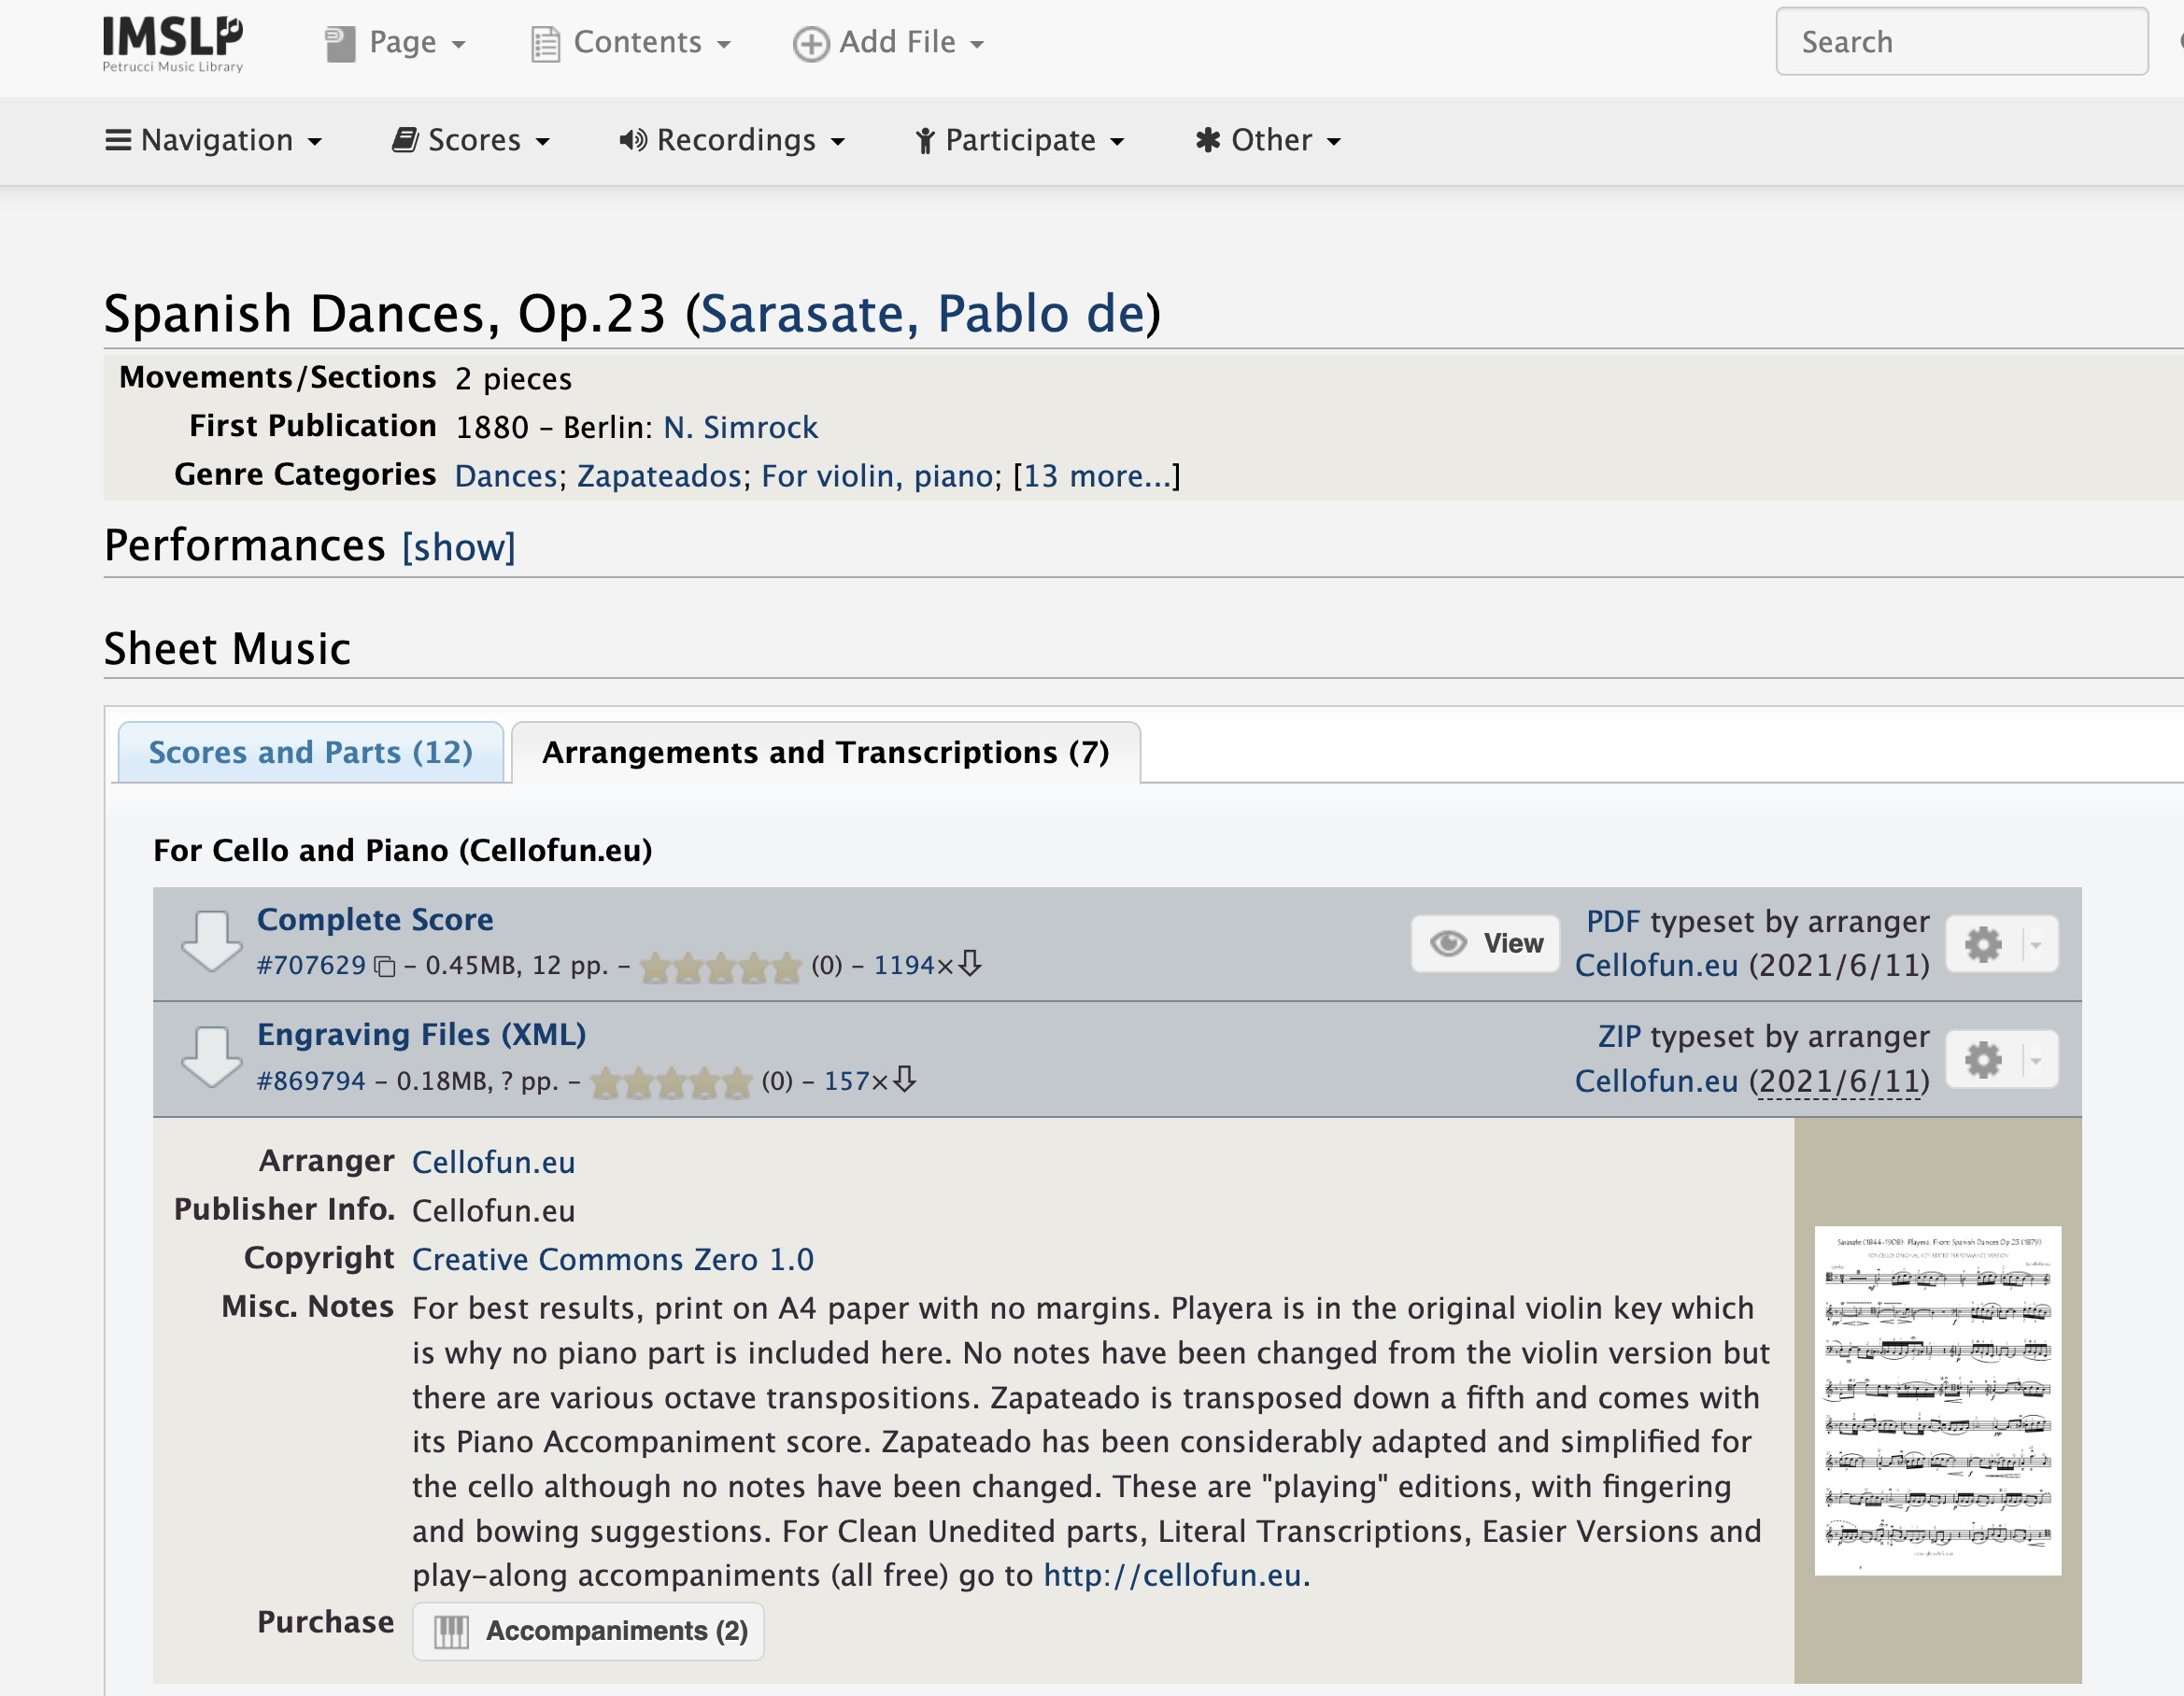Open dropdown caret next to Complete Score gear
The width and height of the screenshot is (2184, 1696).
coord(2036,944)
